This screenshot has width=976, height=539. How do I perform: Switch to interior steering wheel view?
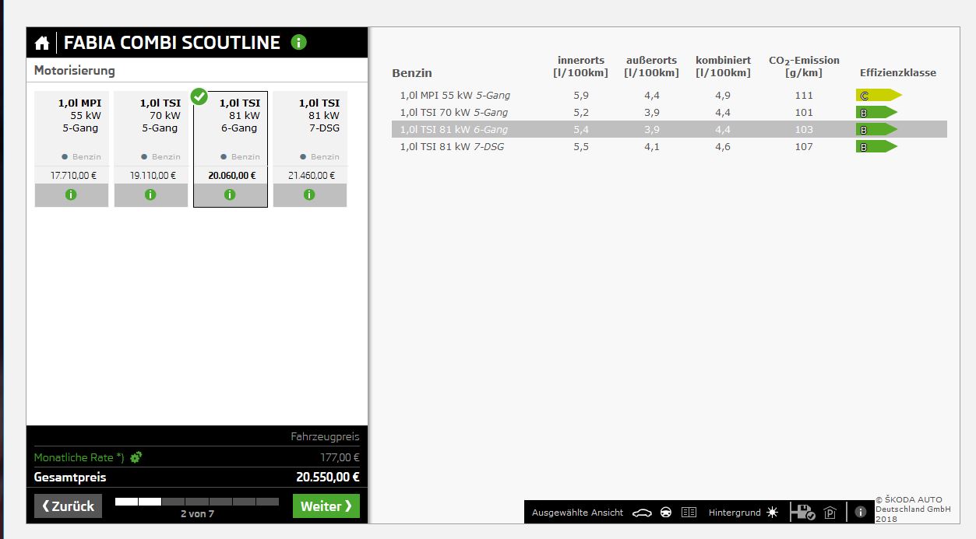(665, 513)
